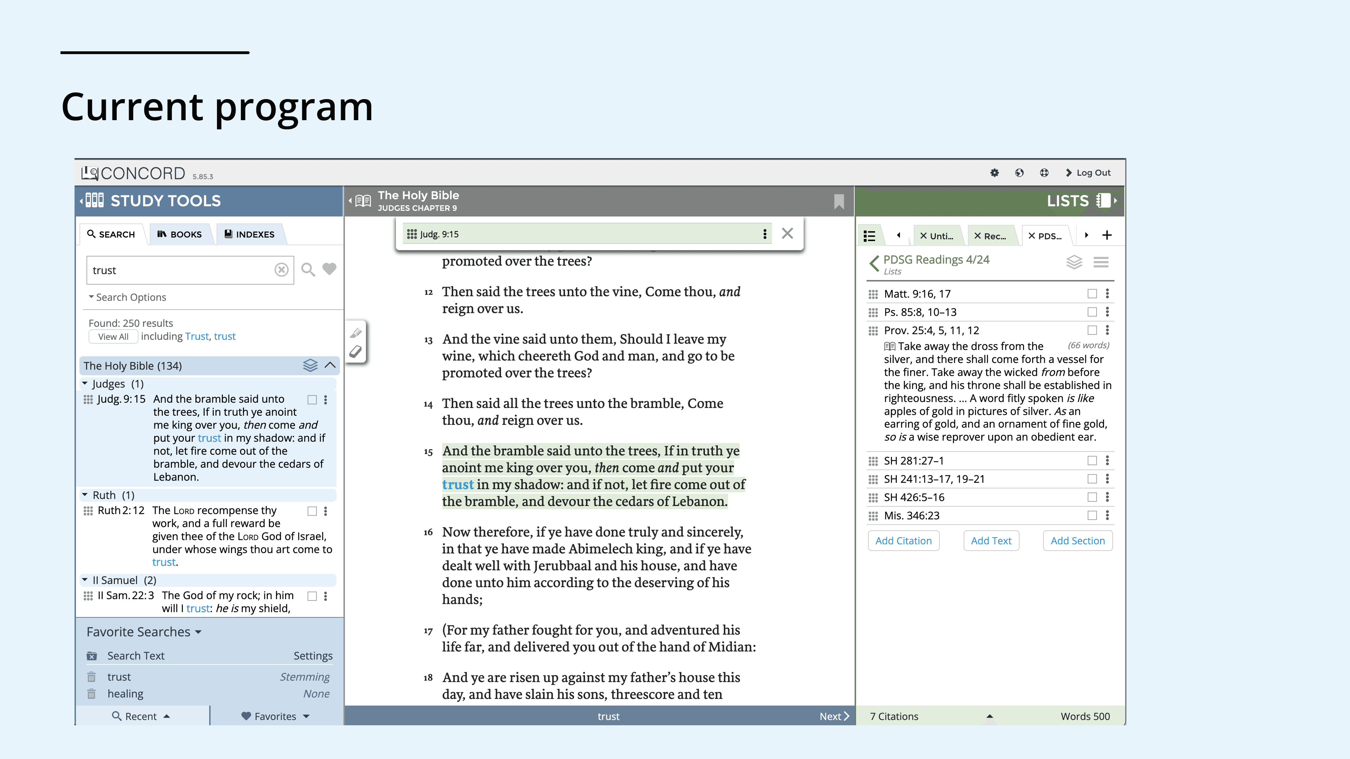Image resolution: width=1350 pixels, height=759 pixels.
Task: Open the INDEXES tab
Action: [250, 234]
